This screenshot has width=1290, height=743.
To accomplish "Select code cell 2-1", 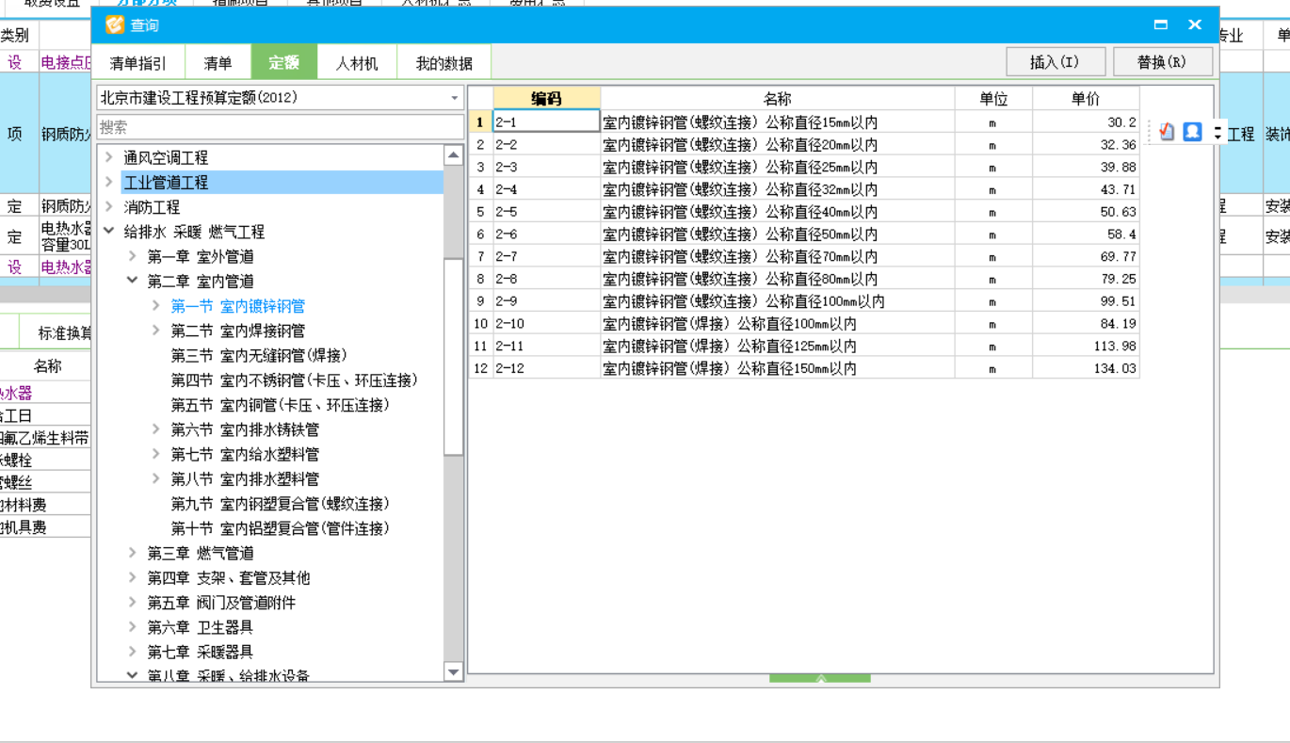I will [x=546, y=121].
